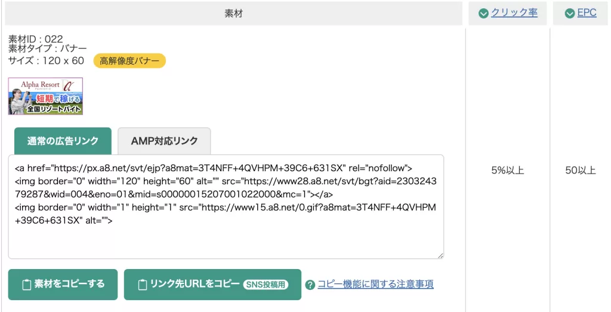Screen dimensions: 611x312
Task: Click clipboard icon on 素材をコピーする button
Action: pyautogui.click(x=26, y=285)
